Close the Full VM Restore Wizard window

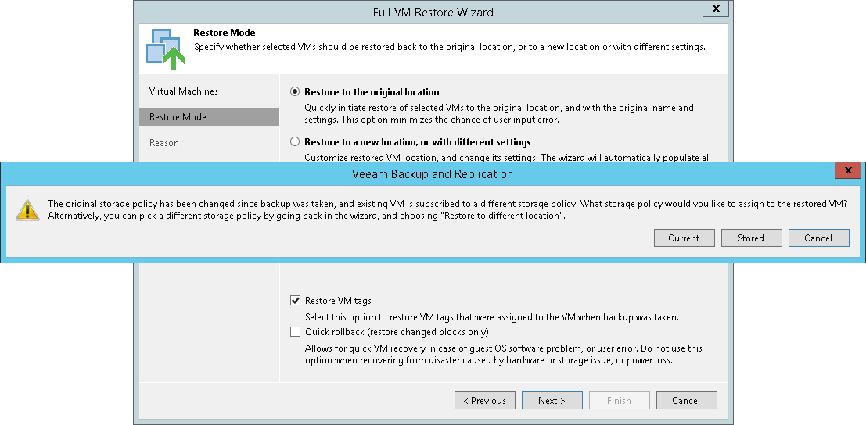click(x=715, y=9)
